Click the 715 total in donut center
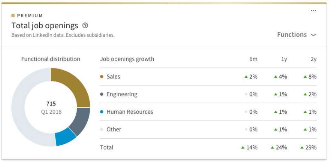Image resolution: width=330 pixels, height=162 pixels. tap(51, 104)
